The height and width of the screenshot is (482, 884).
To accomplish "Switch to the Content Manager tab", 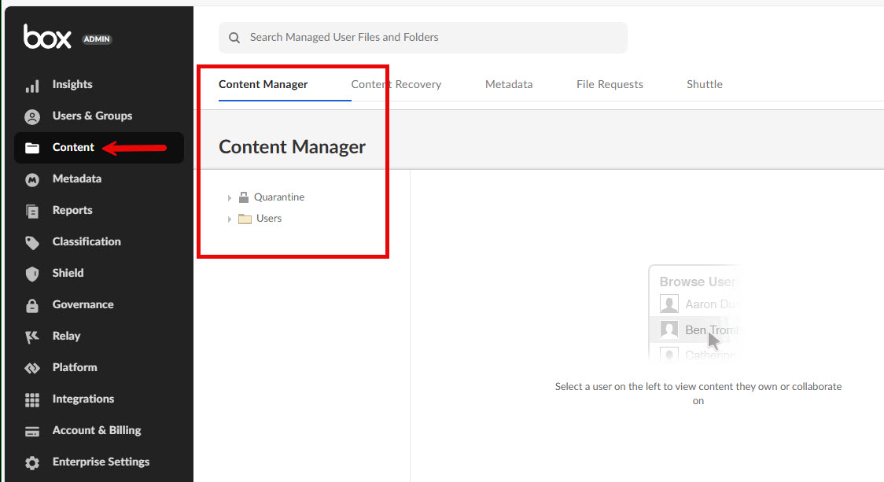I will pos(263,85).
